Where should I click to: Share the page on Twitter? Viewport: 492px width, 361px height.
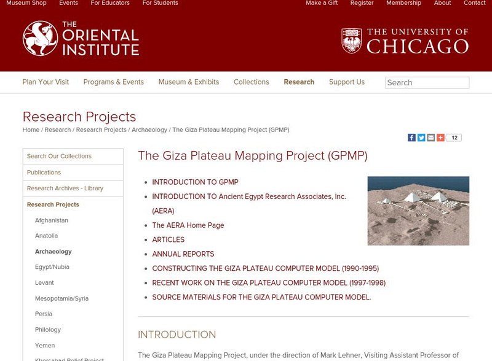pos(420,138)
